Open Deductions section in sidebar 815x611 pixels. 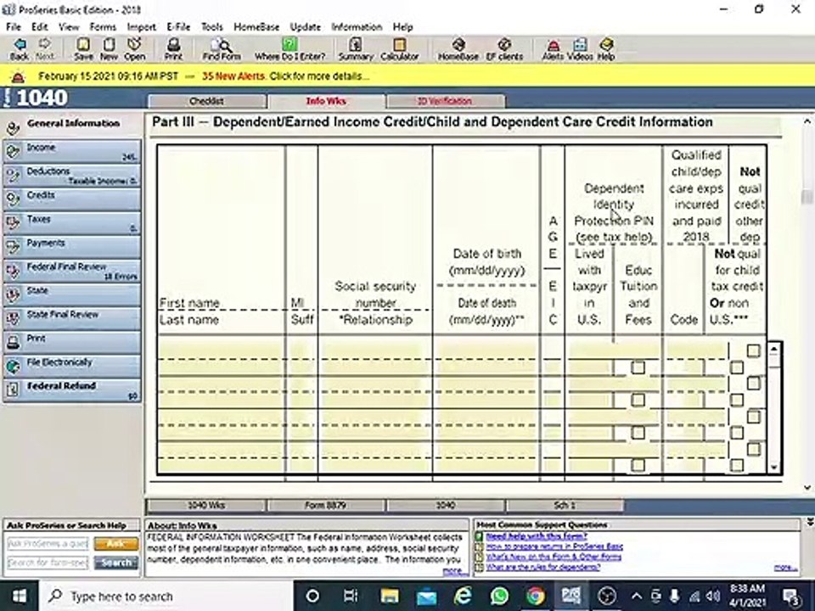click(x=71, y=176)
